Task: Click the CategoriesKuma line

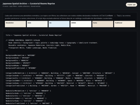Action: 57,83
